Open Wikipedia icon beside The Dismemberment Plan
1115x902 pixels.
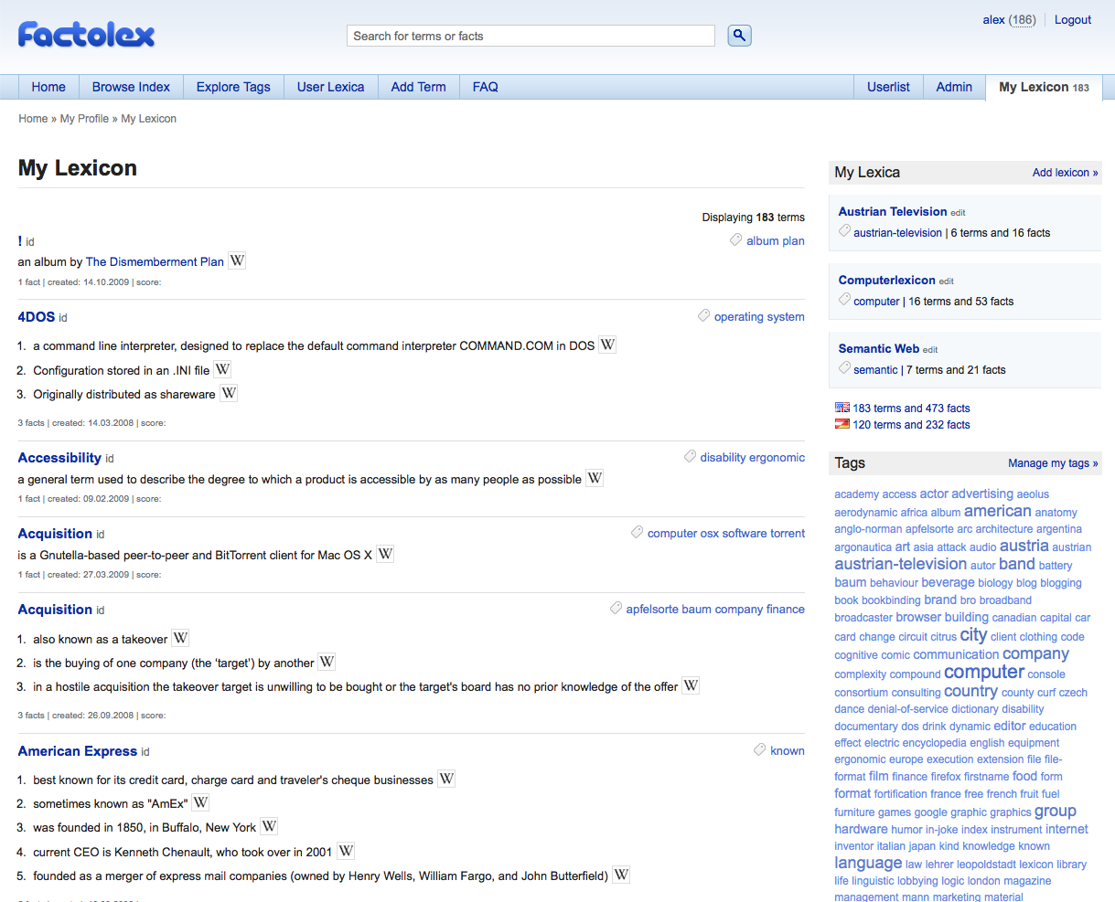(x=237, y=260)
